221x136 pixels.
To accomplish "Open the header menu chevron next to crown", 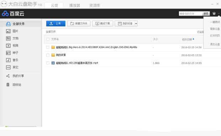I will pos(219,13).
